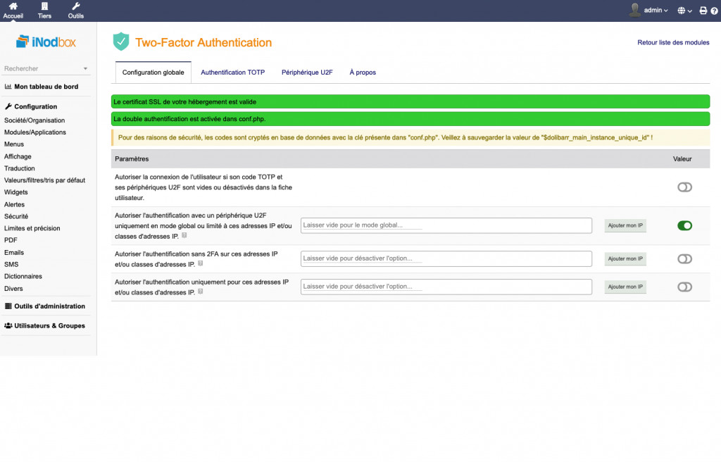The image size is (721, 462).
Task: Enable login when TOTP and U2F are empty
Action: [684, 187]
